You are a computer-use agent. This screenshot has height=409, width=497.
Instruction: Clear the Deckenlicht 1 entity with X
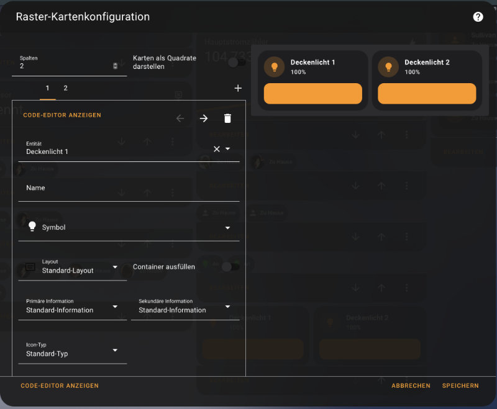click(x=217, y=149)
